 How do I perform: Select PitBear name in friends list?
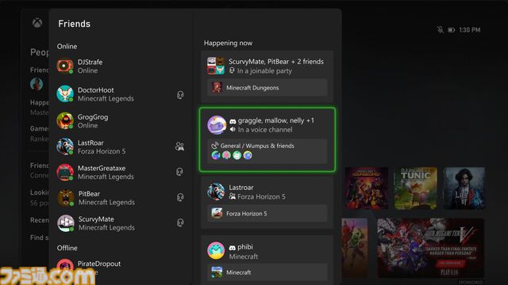[89, 194]
